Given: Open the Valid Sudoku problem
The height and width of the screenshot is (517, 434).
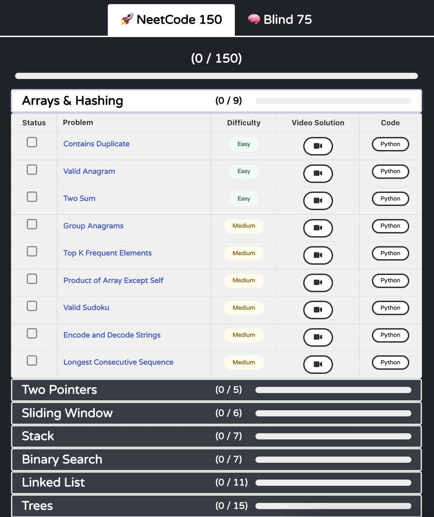Looking at the screenshot, I should pyautogui.click(x=86, y=308).
